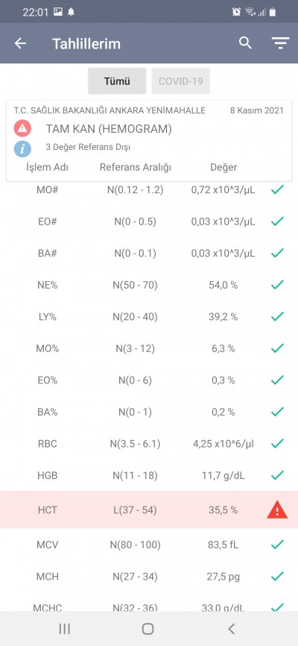Tap red alert triangle on HCT row

coord(277,510)
